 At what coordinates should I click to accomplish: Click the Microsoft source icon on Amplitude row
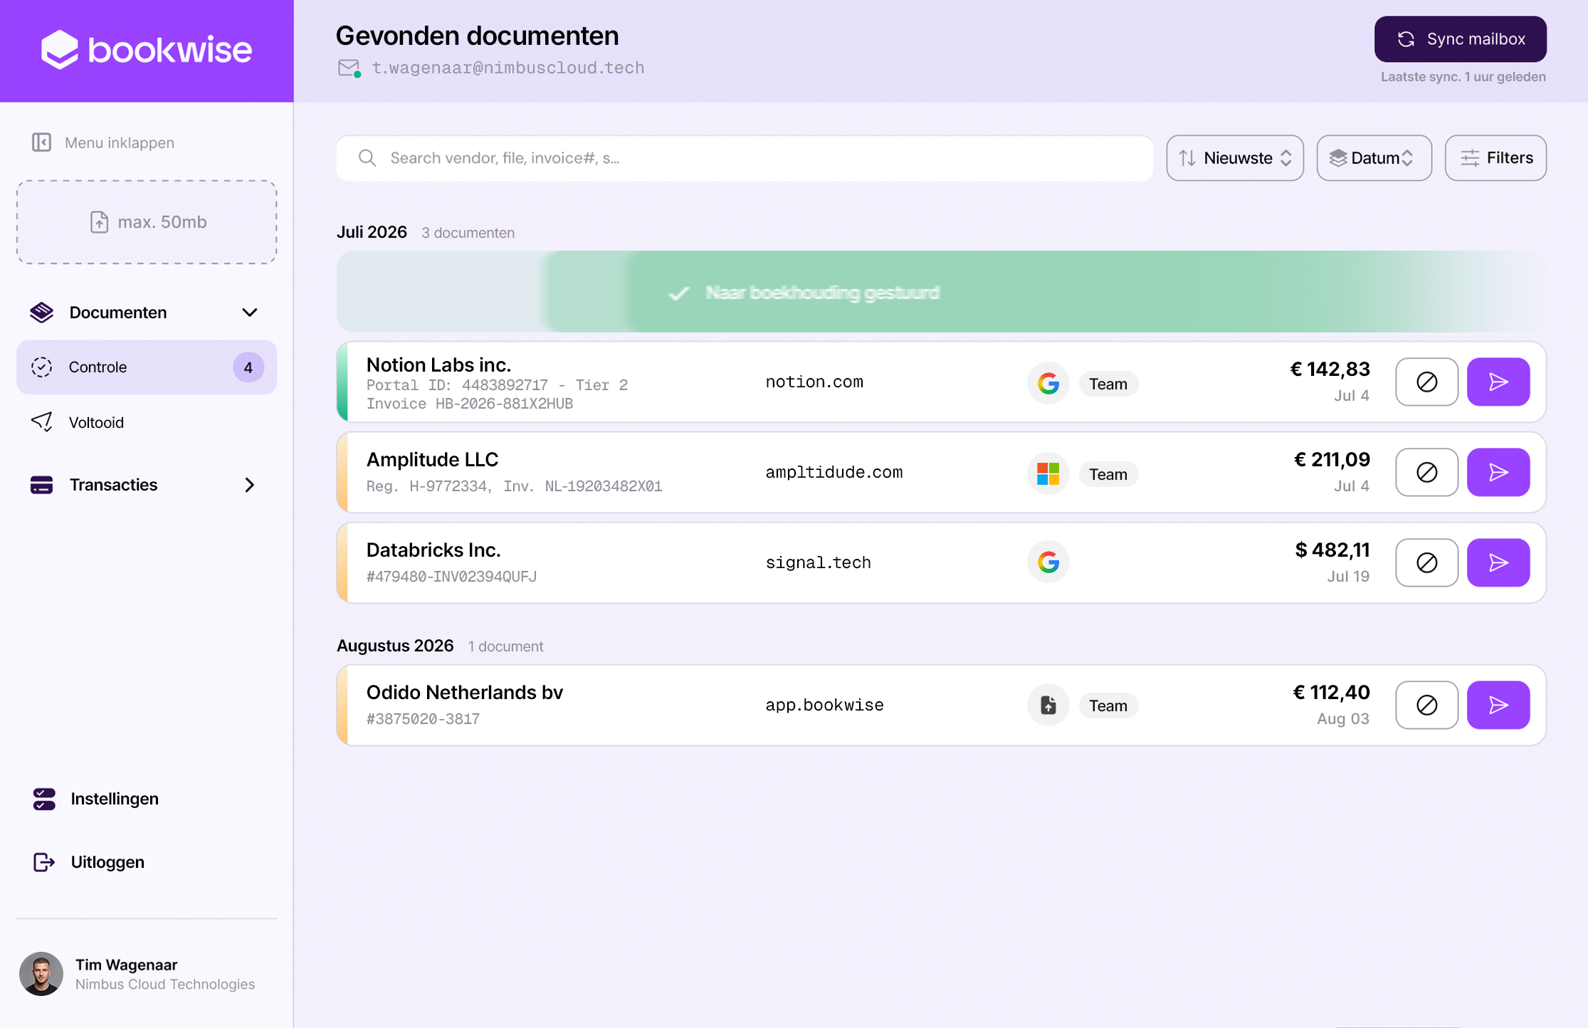pos(1048,473)
